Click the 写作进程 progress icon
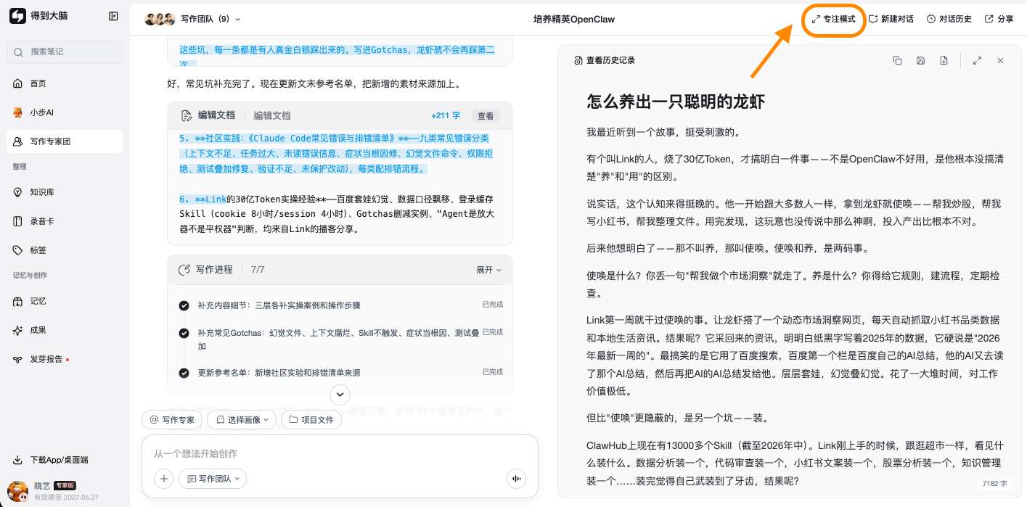Screen dimensions: 1027x507 (184, 269)
